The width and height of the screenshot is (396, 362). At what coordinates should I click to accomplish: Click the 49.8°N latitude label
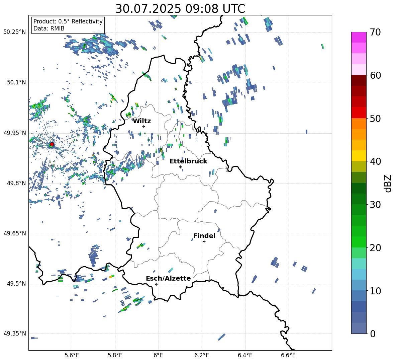pos(16,183)
